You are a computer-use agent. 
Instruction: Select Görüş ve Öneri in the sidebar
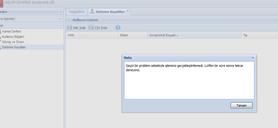13,42
